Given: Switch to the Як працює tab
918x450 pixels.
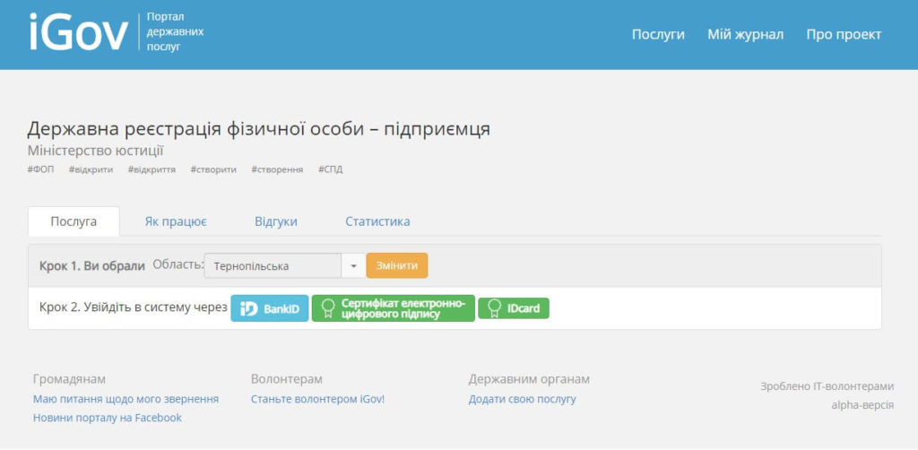Looking at the screenshot, I should [176, 221].
